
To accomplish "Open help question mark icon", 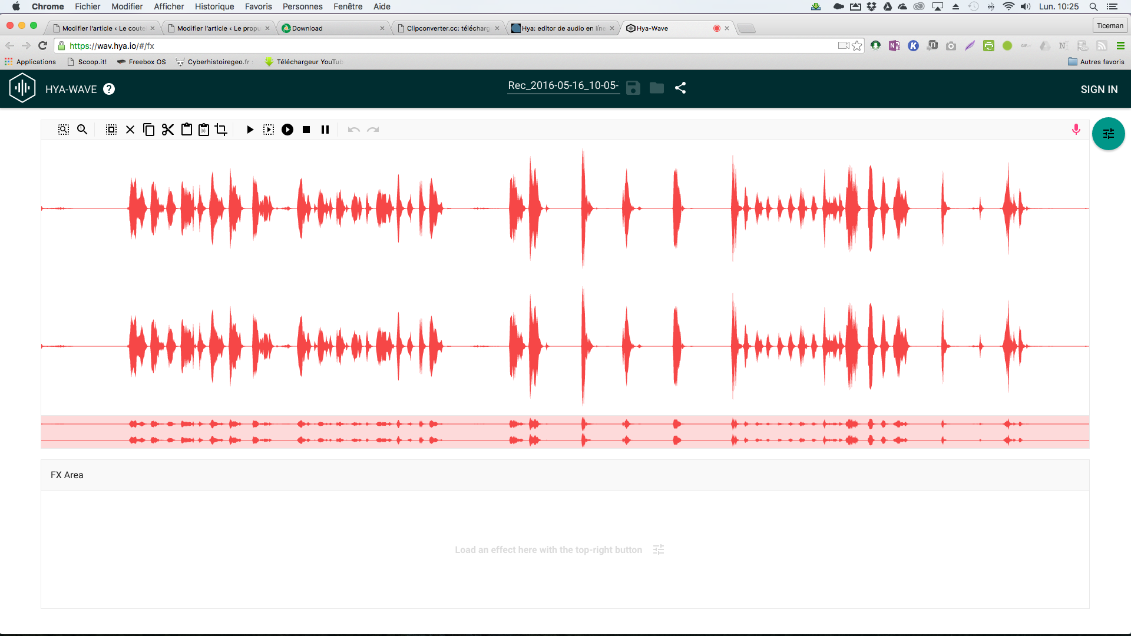I will tap(109, 89).
